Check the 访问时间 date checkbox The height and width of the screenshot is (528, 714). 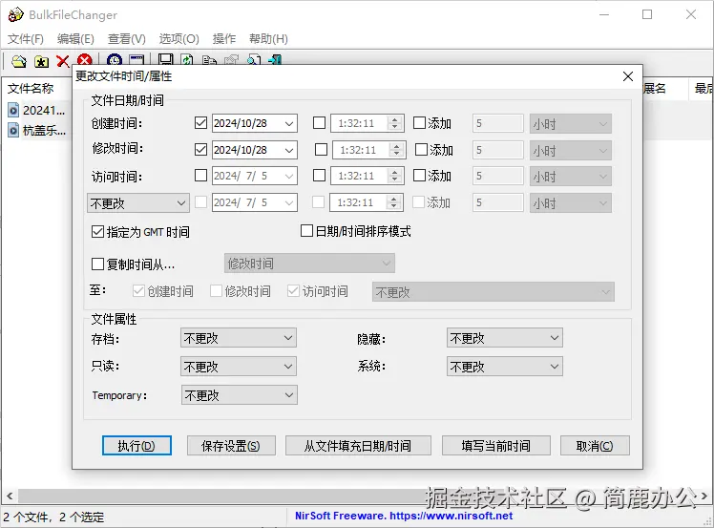pyautogui.click(x=200, y=176)
